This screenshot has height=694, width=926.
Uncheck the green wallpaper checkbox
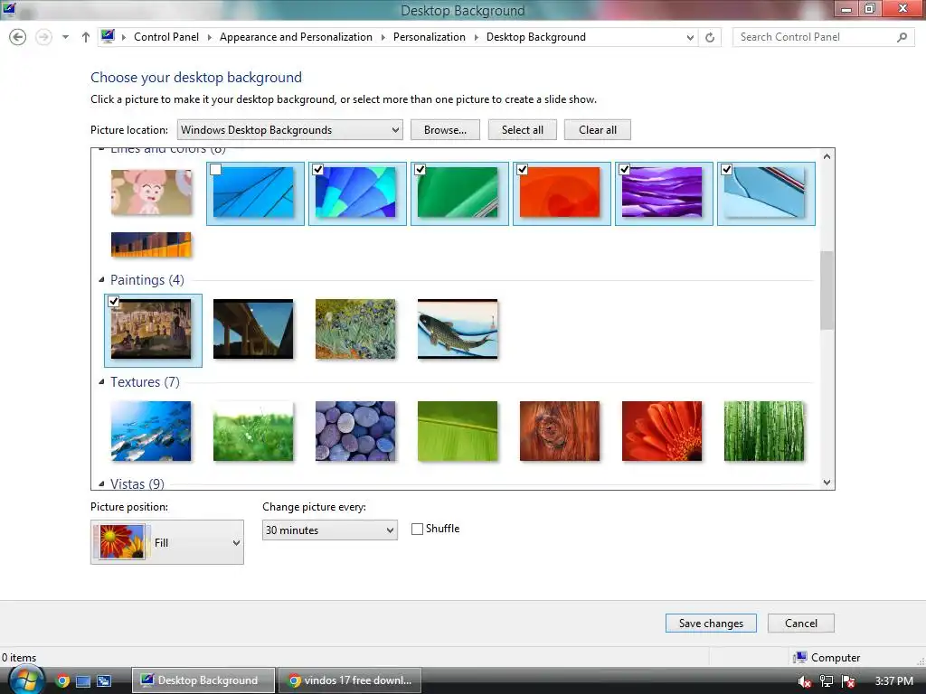pyautogui.click(x=420, y=169)
